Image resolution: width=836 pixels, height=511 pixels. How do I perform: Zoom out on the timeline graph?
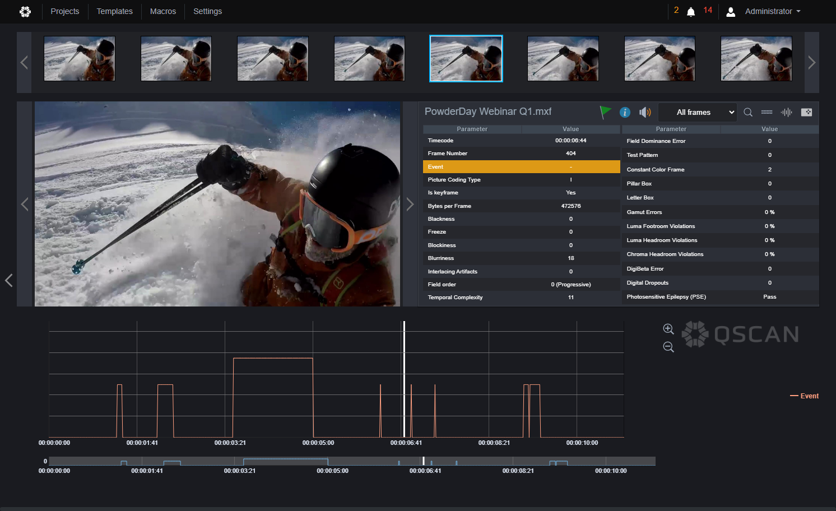click(x=668, y=347)
